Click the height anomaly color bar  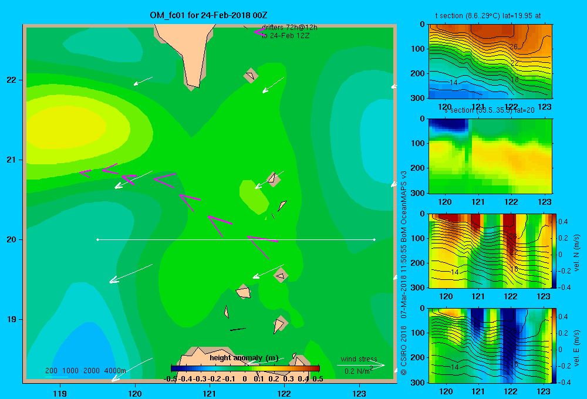[245, 368]
